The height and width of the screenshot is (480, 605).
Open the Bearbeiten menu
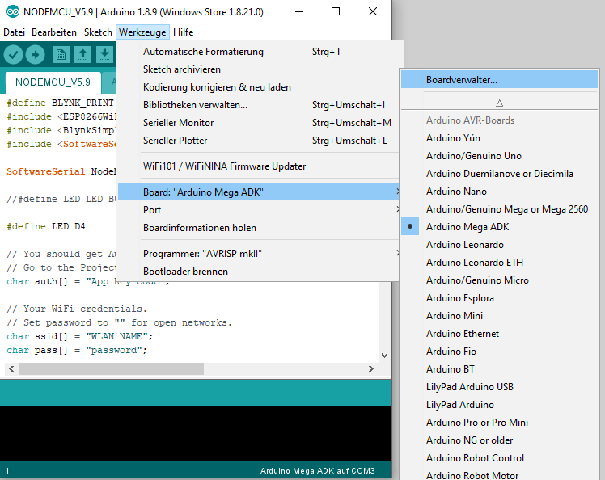(54, 32)
